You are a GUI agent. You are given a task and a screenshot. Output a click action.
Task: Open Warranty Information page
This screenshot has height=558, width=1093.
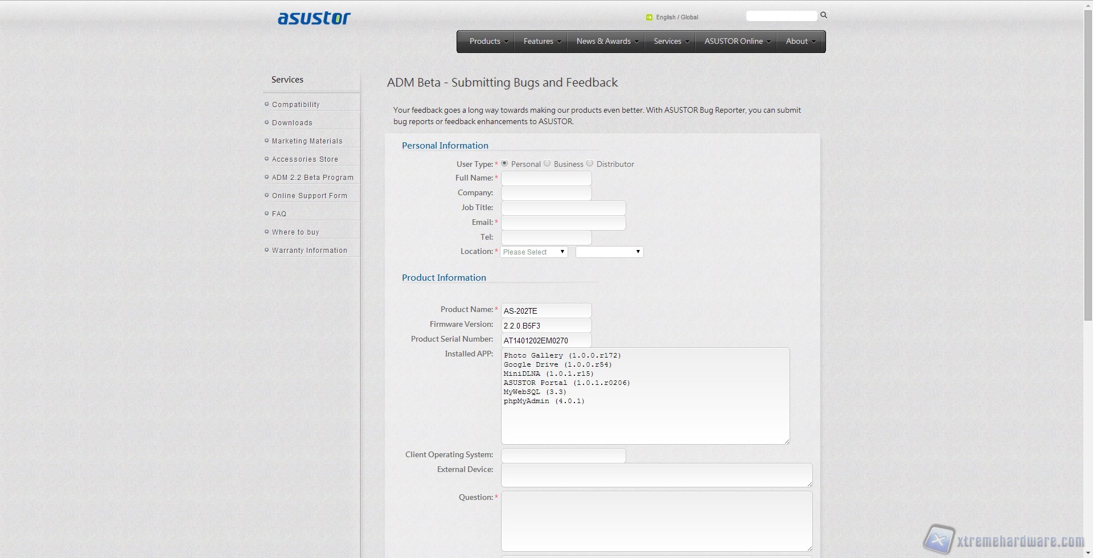(309, 250)
